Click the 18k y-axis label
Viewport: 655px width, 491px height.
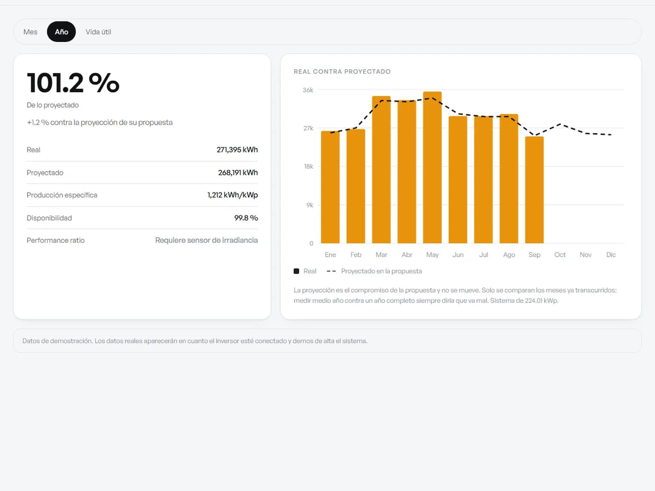pos(308,166)
